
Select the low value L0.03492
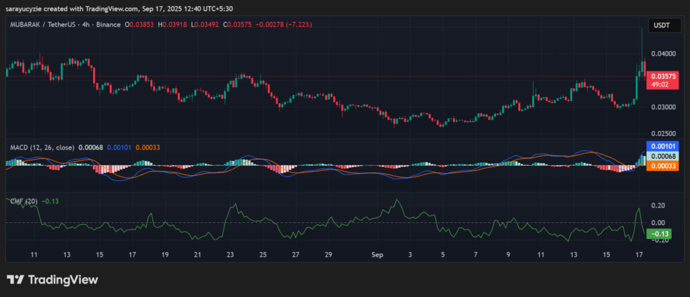pos(206,25)
